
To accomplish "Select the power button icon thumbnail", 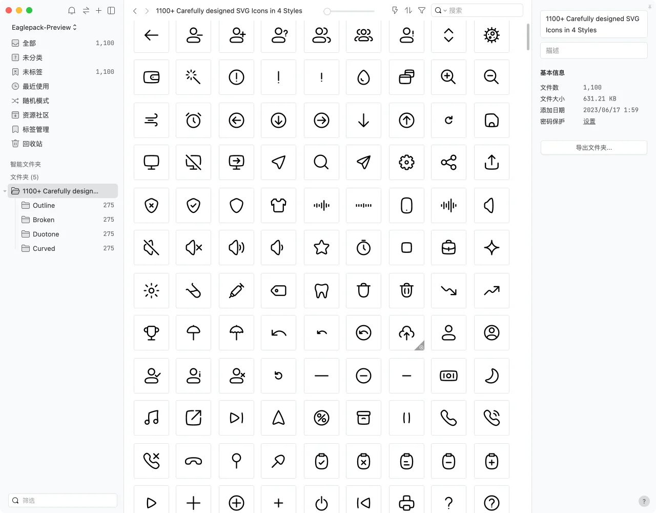I will (x=321, y=500).
